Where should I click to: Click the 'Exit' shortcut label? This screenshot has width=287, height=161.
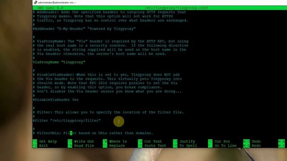[43, 146]
